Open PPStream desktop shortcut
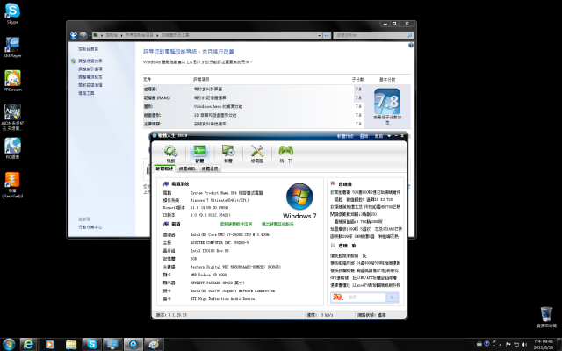The height and width of the screenshot is (351, 562). (x=12, y=81)
